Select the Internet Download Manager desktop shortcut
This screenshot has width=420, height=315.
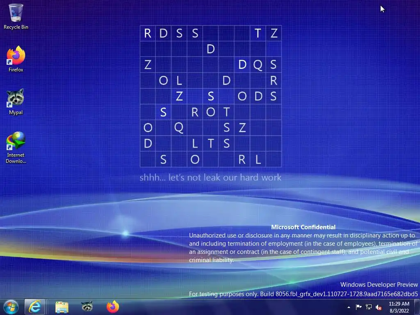[x=16, y=147]
